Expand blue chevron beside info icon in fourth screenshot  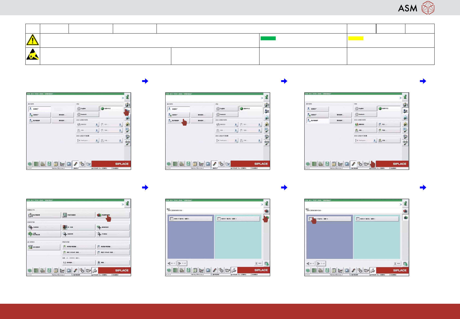123,204
